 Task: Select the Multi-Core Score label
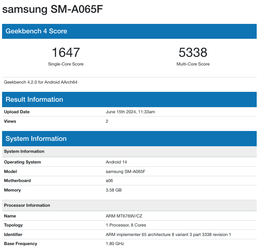(193, 64)
